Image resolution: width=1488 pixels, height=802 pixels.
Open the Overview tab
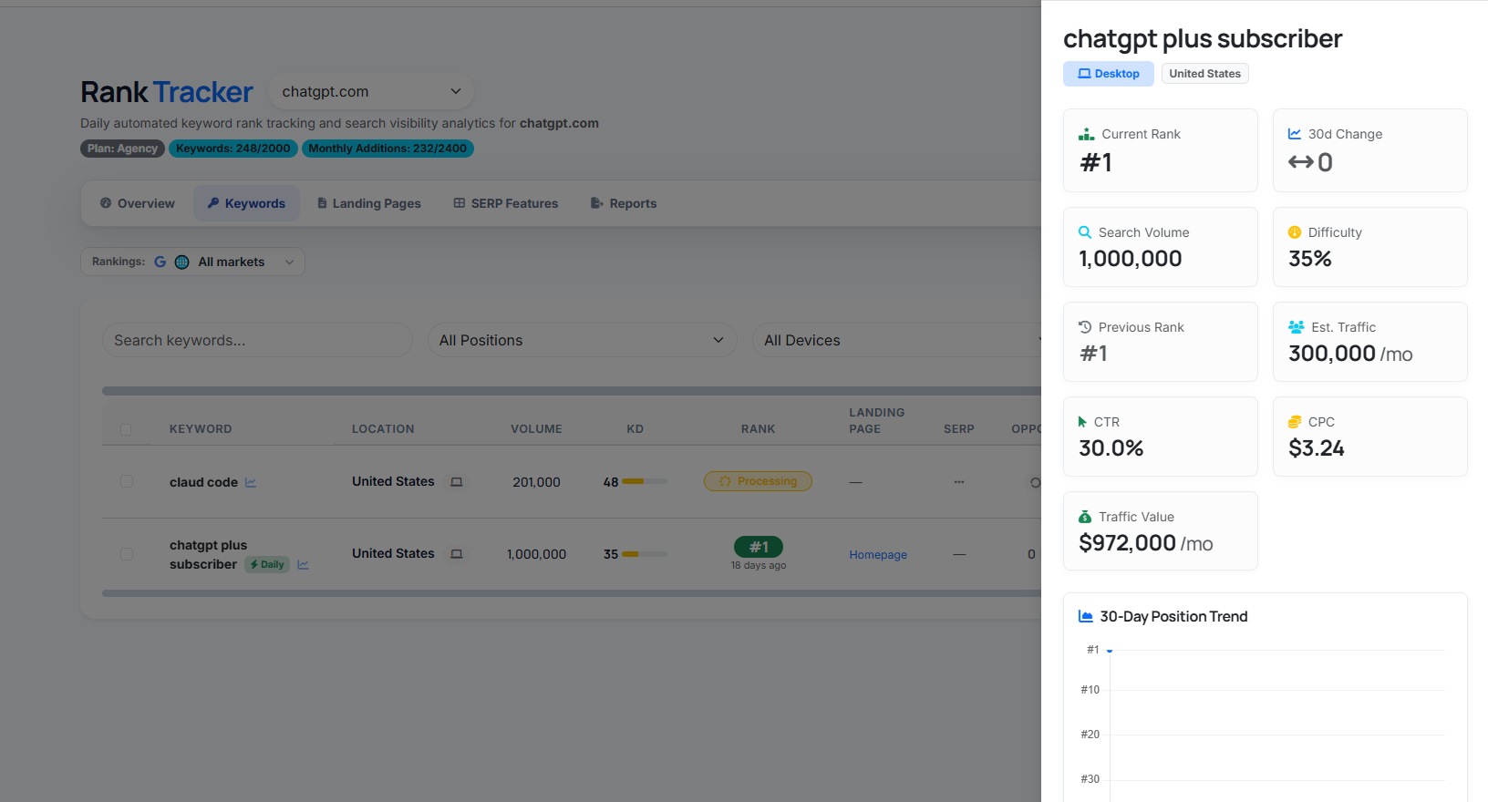(138, 203)
